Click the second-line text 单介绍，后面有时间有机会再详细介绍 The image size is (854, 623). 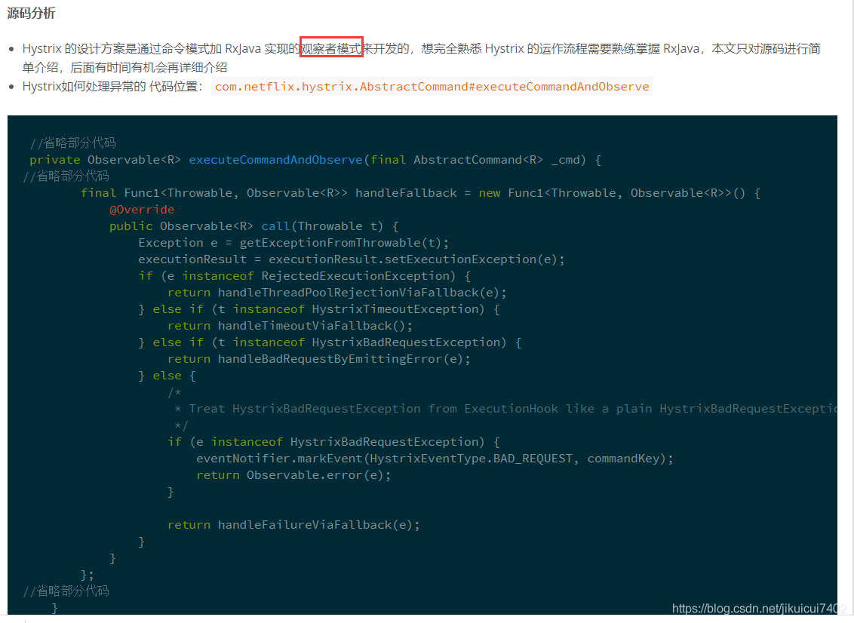tap(124, 68)
